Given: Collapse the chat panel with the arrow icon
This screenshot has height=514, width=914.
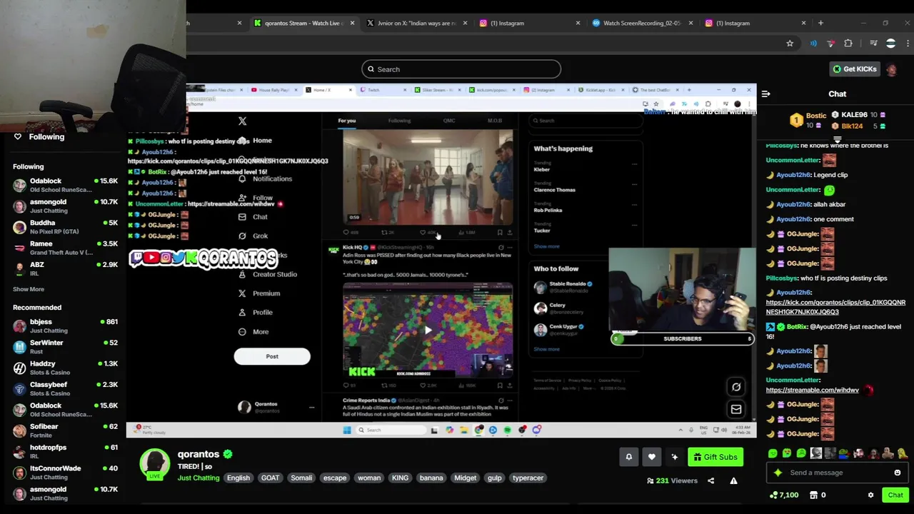Looking at the screenshot, I should click(x=765, y=94).
